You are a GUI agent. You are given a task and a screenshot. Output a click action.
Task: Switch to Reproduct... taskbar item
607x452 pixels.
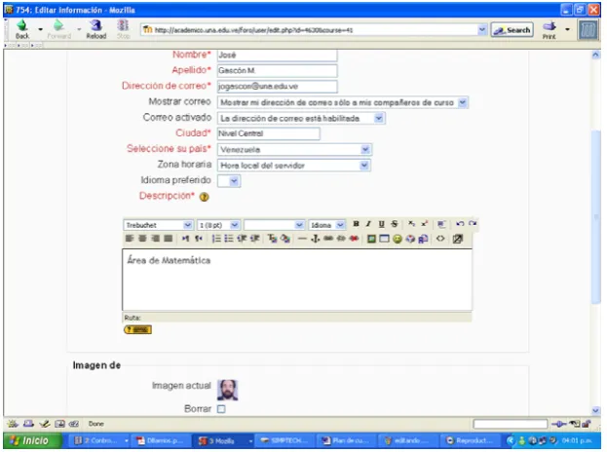coord(471,440)
